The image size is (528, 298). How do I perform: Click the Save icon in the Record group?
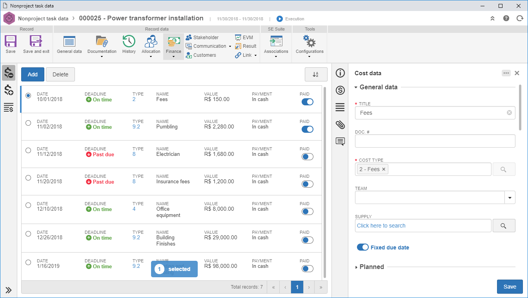(x=11, y=41)
